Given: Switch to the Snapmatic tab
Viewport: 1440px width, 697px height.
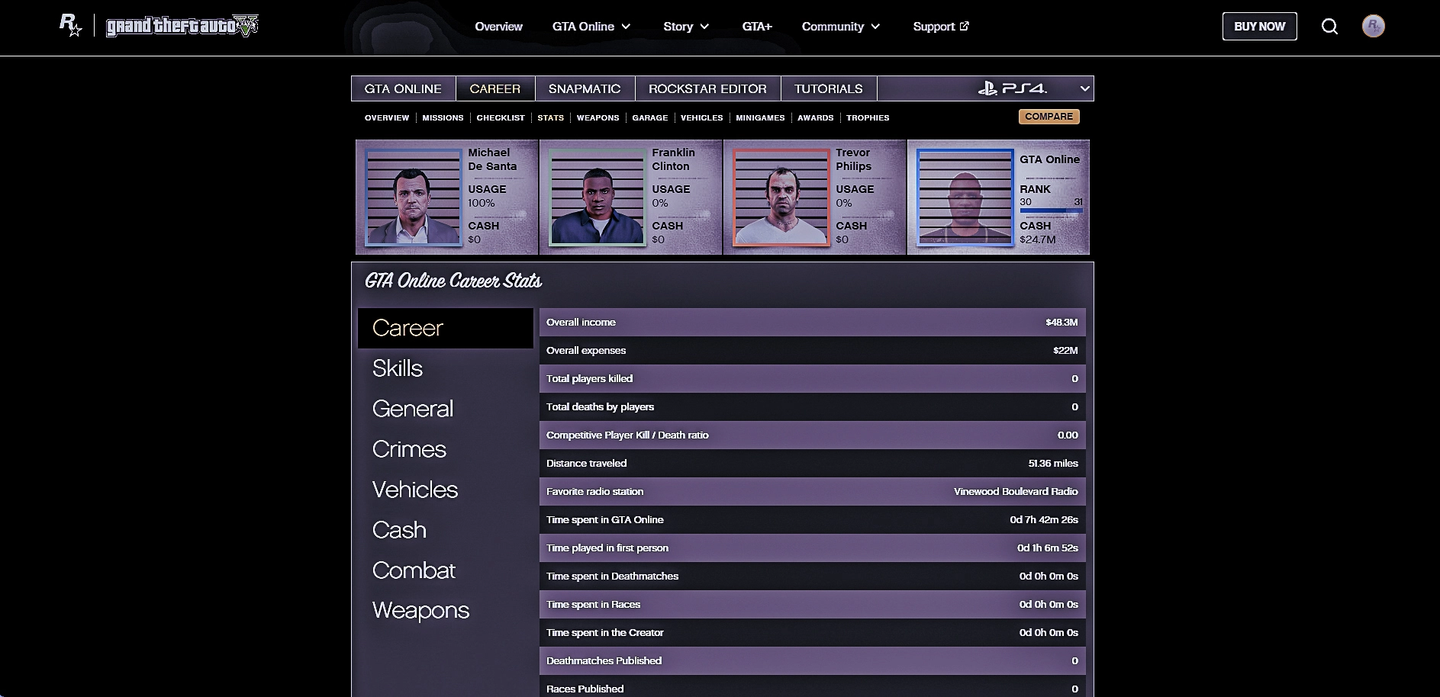Looking at the screenshot, I should coord(585,88).
